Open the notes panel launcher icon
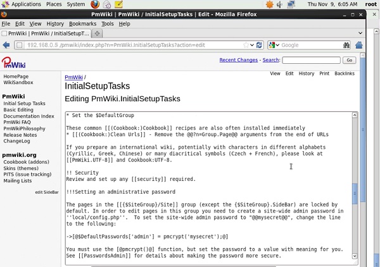The image size is (380, 267). [x=118, y=4]
